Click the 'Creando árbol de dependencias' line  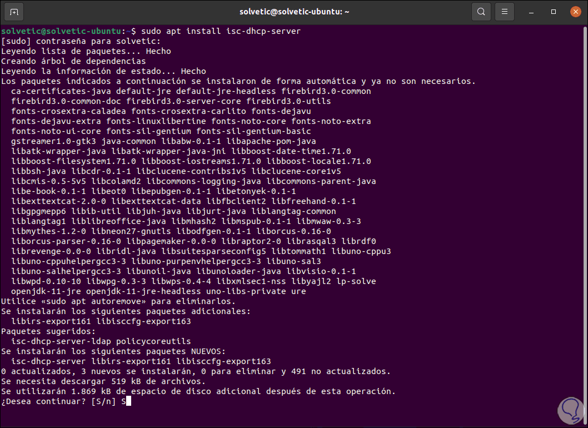[73, 61]
